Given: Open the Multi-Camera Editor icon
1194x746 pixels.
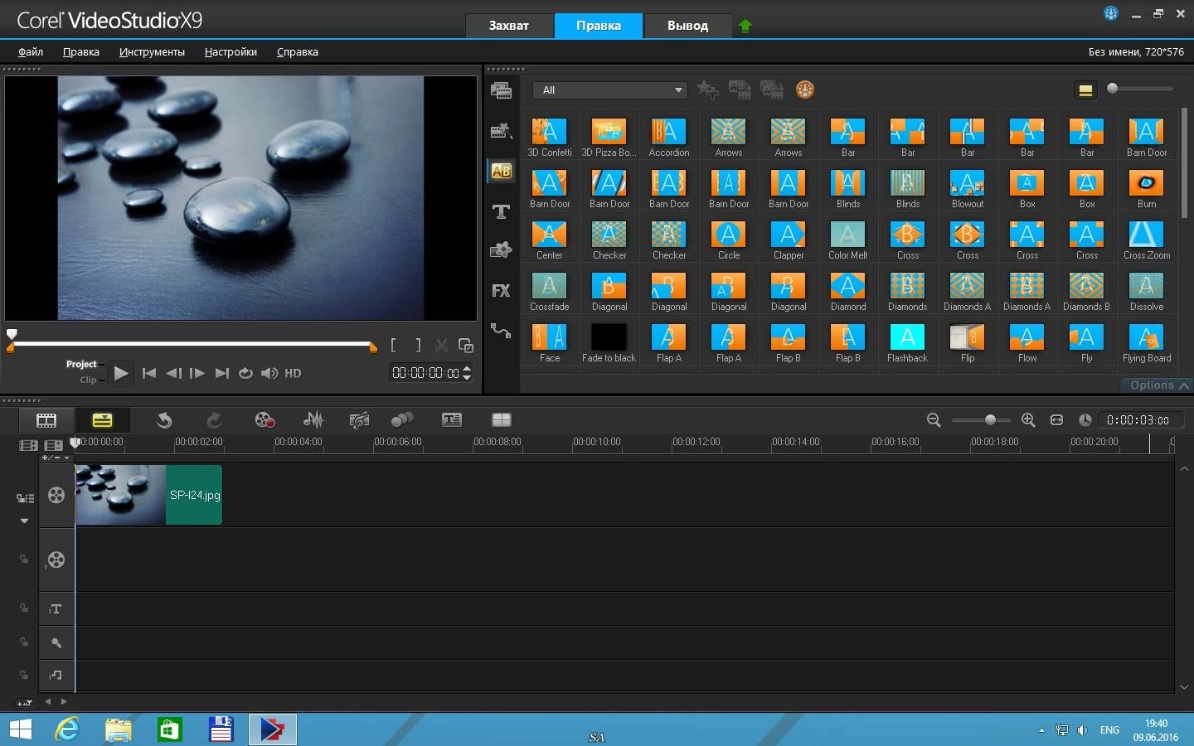Looking at the screenshot, I should click(502, 420).
